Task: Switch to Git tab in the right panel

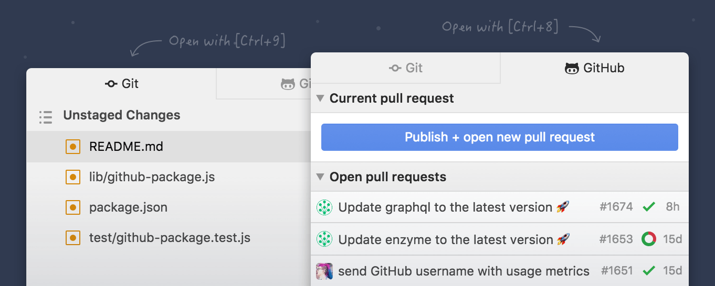Action: [x=406, y=68]
